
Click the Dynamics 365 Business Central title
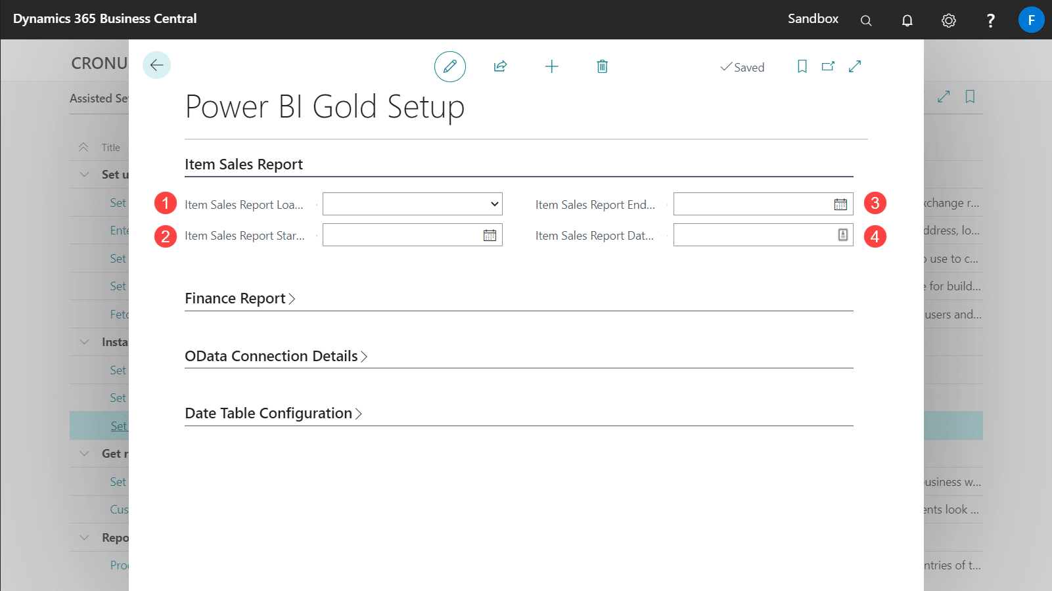pyautogui.click(x=105, y=19)
